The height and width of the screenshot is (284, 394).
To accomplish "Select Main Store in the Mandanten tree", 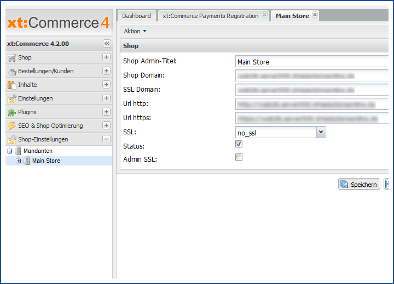I will (x=46, y=161).
